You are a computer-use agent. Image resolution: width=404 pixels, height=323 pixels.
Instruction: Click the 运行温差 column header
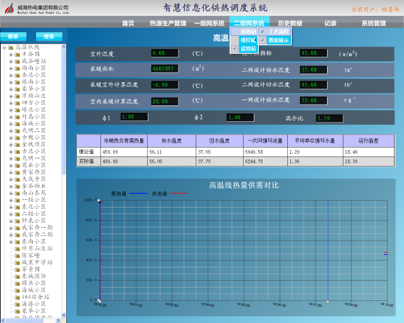pos(369,141)
